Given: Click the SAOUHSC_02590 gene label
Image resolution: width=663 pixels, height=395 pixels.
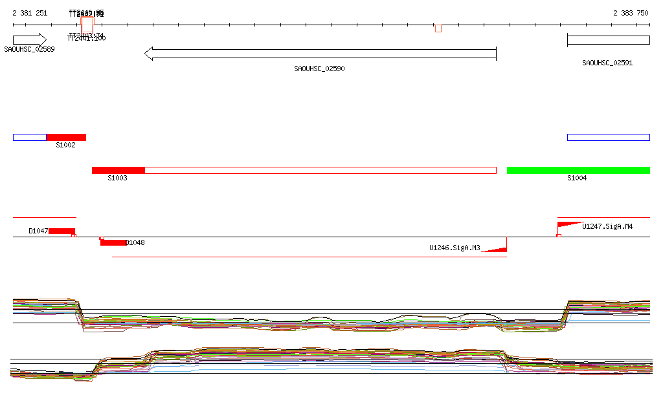Looking at the screenshot, I should (319, 69).
